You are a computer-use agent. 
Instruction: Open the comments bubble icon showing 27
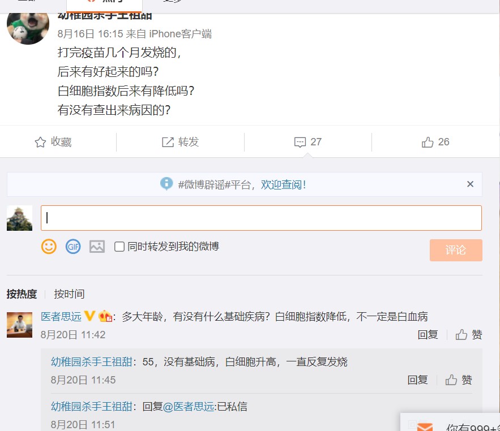(300, 142)
